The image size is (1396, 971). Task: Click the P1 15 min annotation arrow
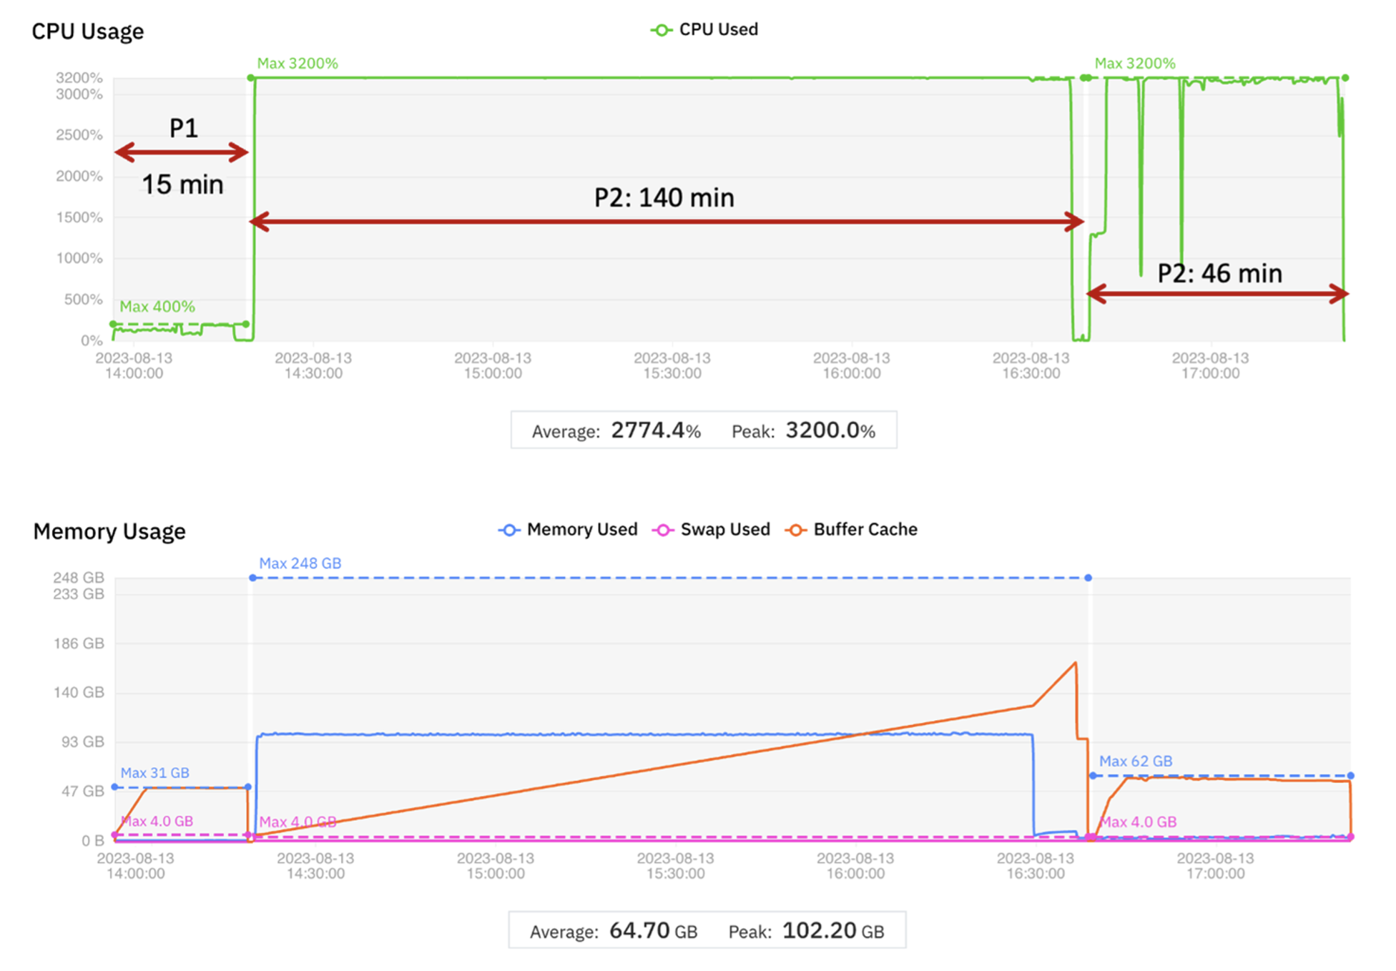click(x=182, y=152)
